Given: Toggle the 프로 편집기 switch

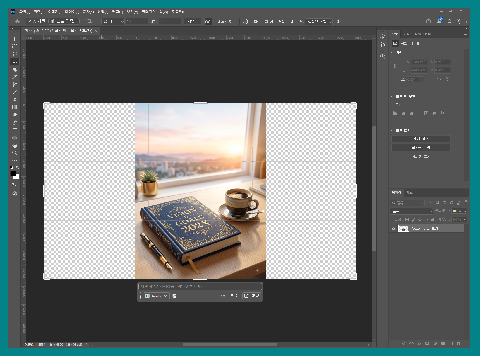Looking at the screenshot, I should click(64, 21).
